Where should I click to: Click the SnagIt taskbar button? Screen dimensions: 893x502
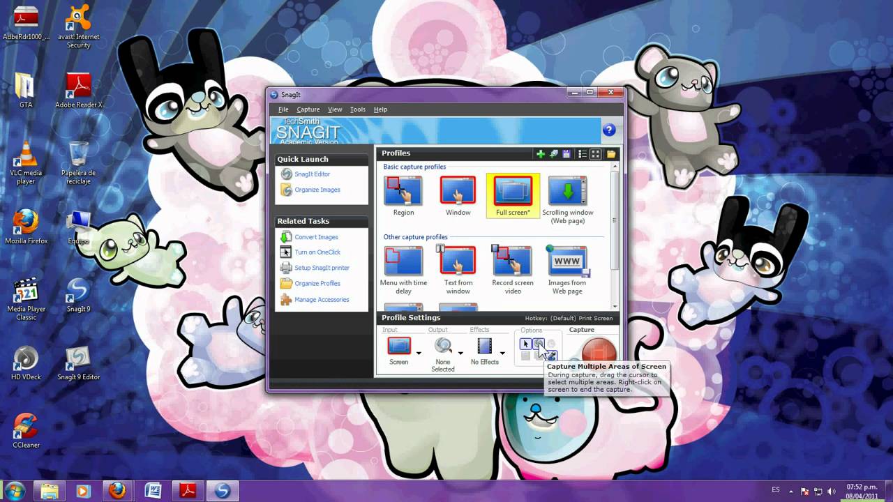(x=223, y=491)
